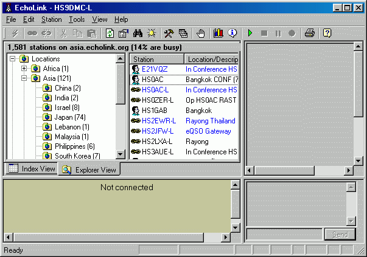This screenshot has height=257, width=367.
Task: Click the hand Busy toggle icon
Action: 201,33
